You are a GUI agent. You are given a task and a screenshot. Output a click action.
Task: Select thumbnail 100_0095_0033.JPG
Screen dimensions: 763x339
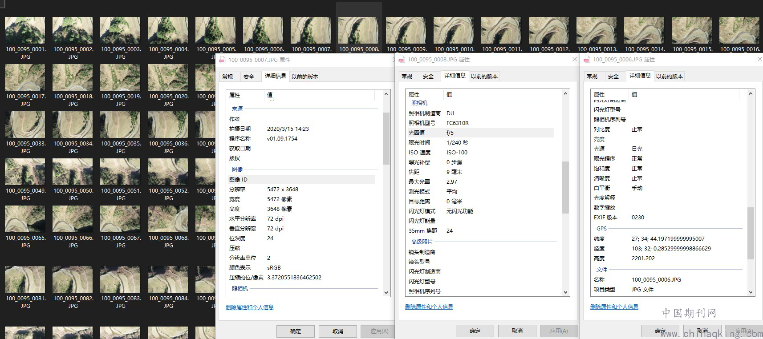25,125
